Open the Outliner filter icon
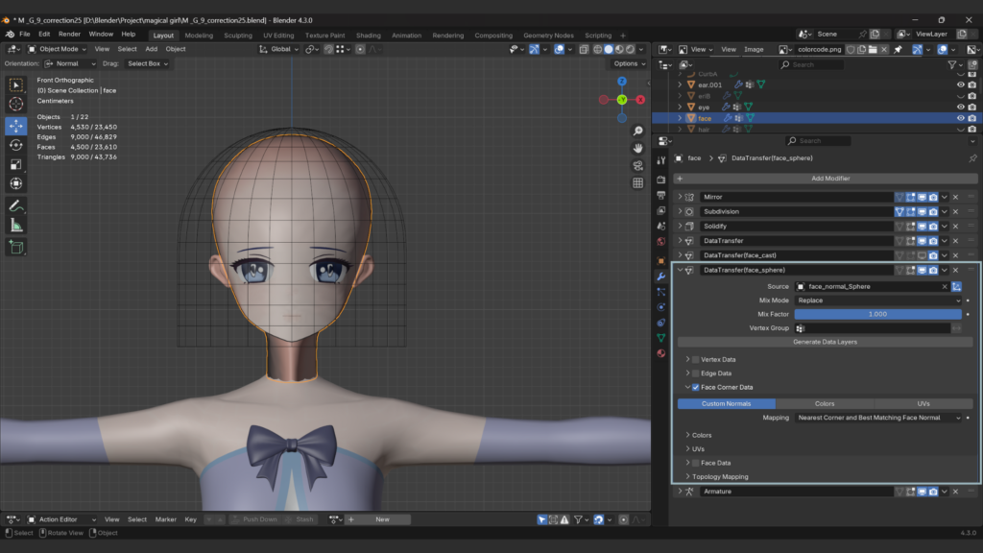The image size is (983, 553). (x=952, y=64)
